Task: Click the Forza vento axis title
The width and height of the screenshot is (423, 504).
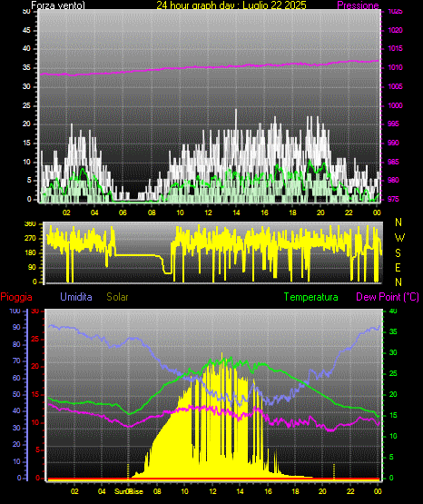Action: (58, 5)
